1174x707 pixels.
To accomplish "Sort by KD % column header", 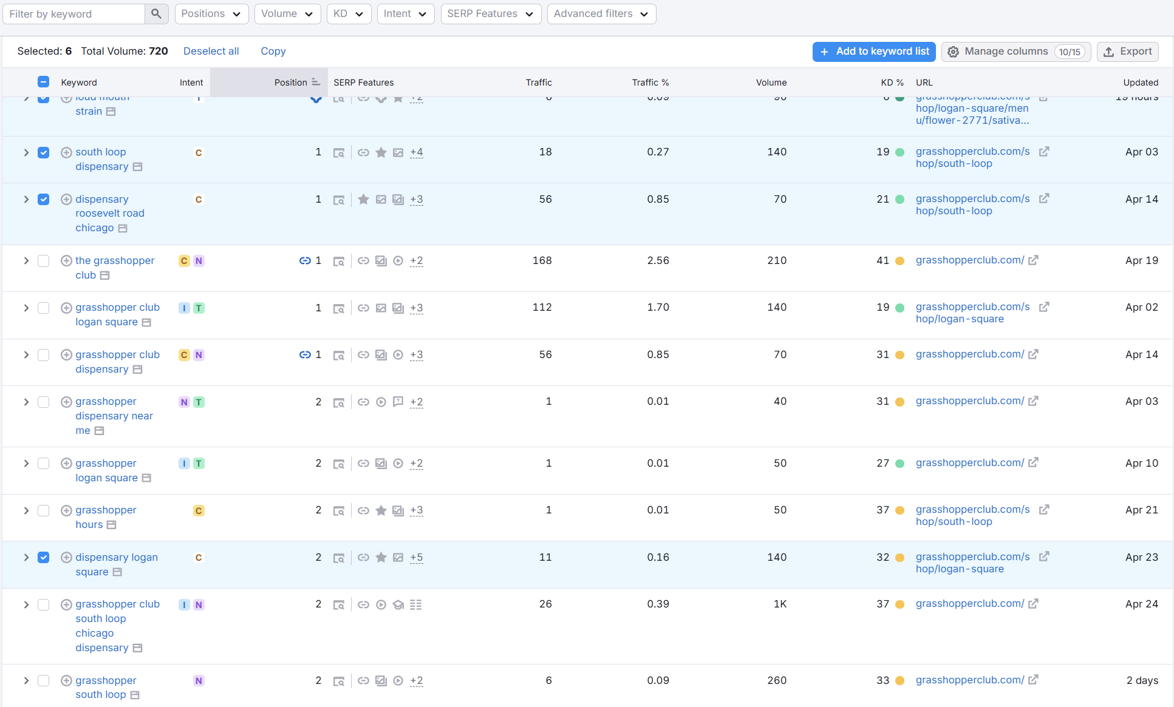I will coord(892,83).
